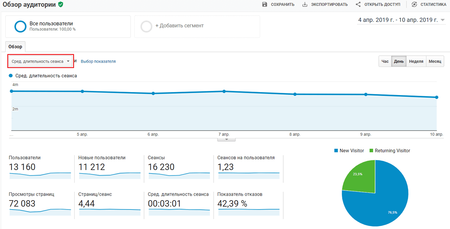Click the save floppy disk icon
The height and width of the screenshot is (229, 450).
[x=265, y=4]
